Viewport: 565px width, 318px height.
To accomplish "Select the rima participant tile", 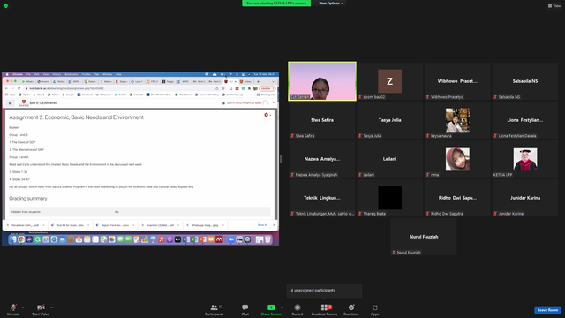I will [457, 159].
